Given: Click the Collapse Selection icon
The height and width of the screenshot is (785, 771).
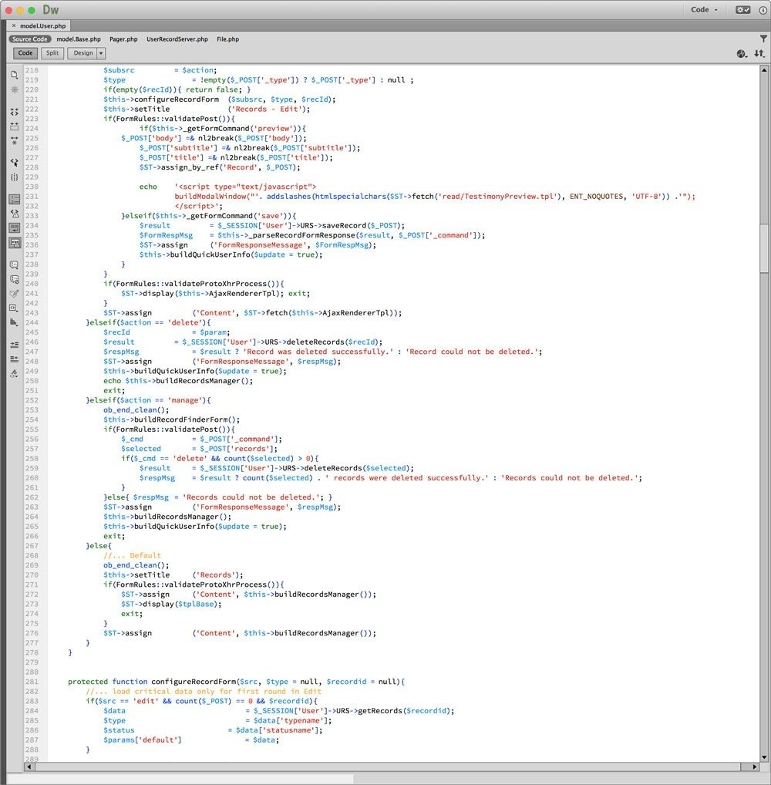Looking at the screenshot, I should tap(14, 126).
